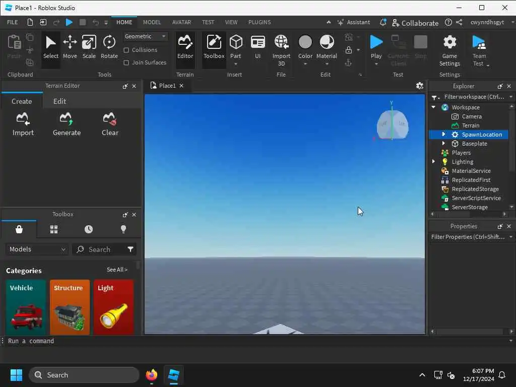Image resolution: width=516 pixels, height=387 pixels.
Task: Select Terrain in Explorer
Action: point(470,125)
